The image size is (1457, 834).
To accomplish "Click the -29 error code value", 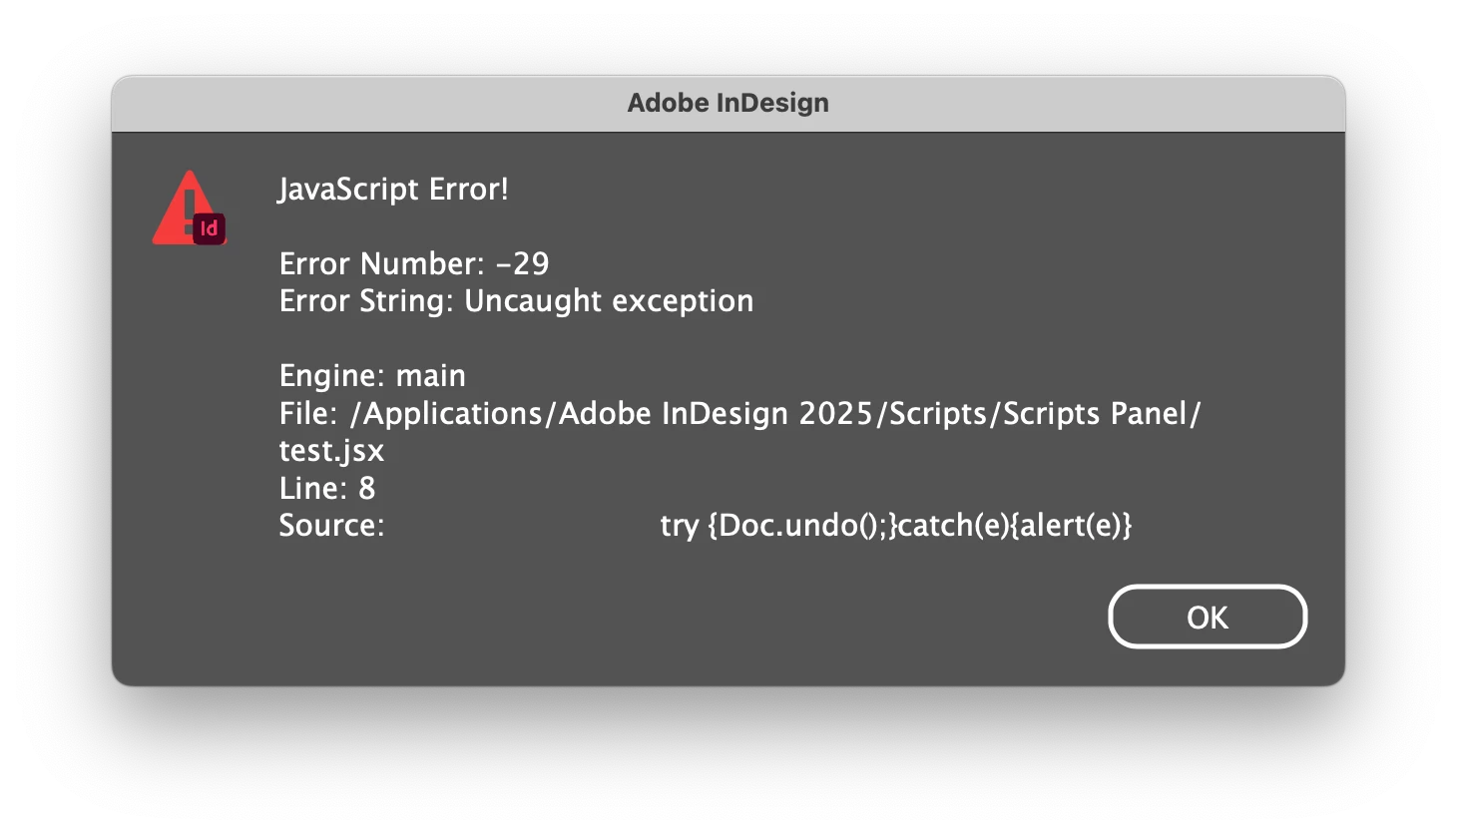I will 522,263.
